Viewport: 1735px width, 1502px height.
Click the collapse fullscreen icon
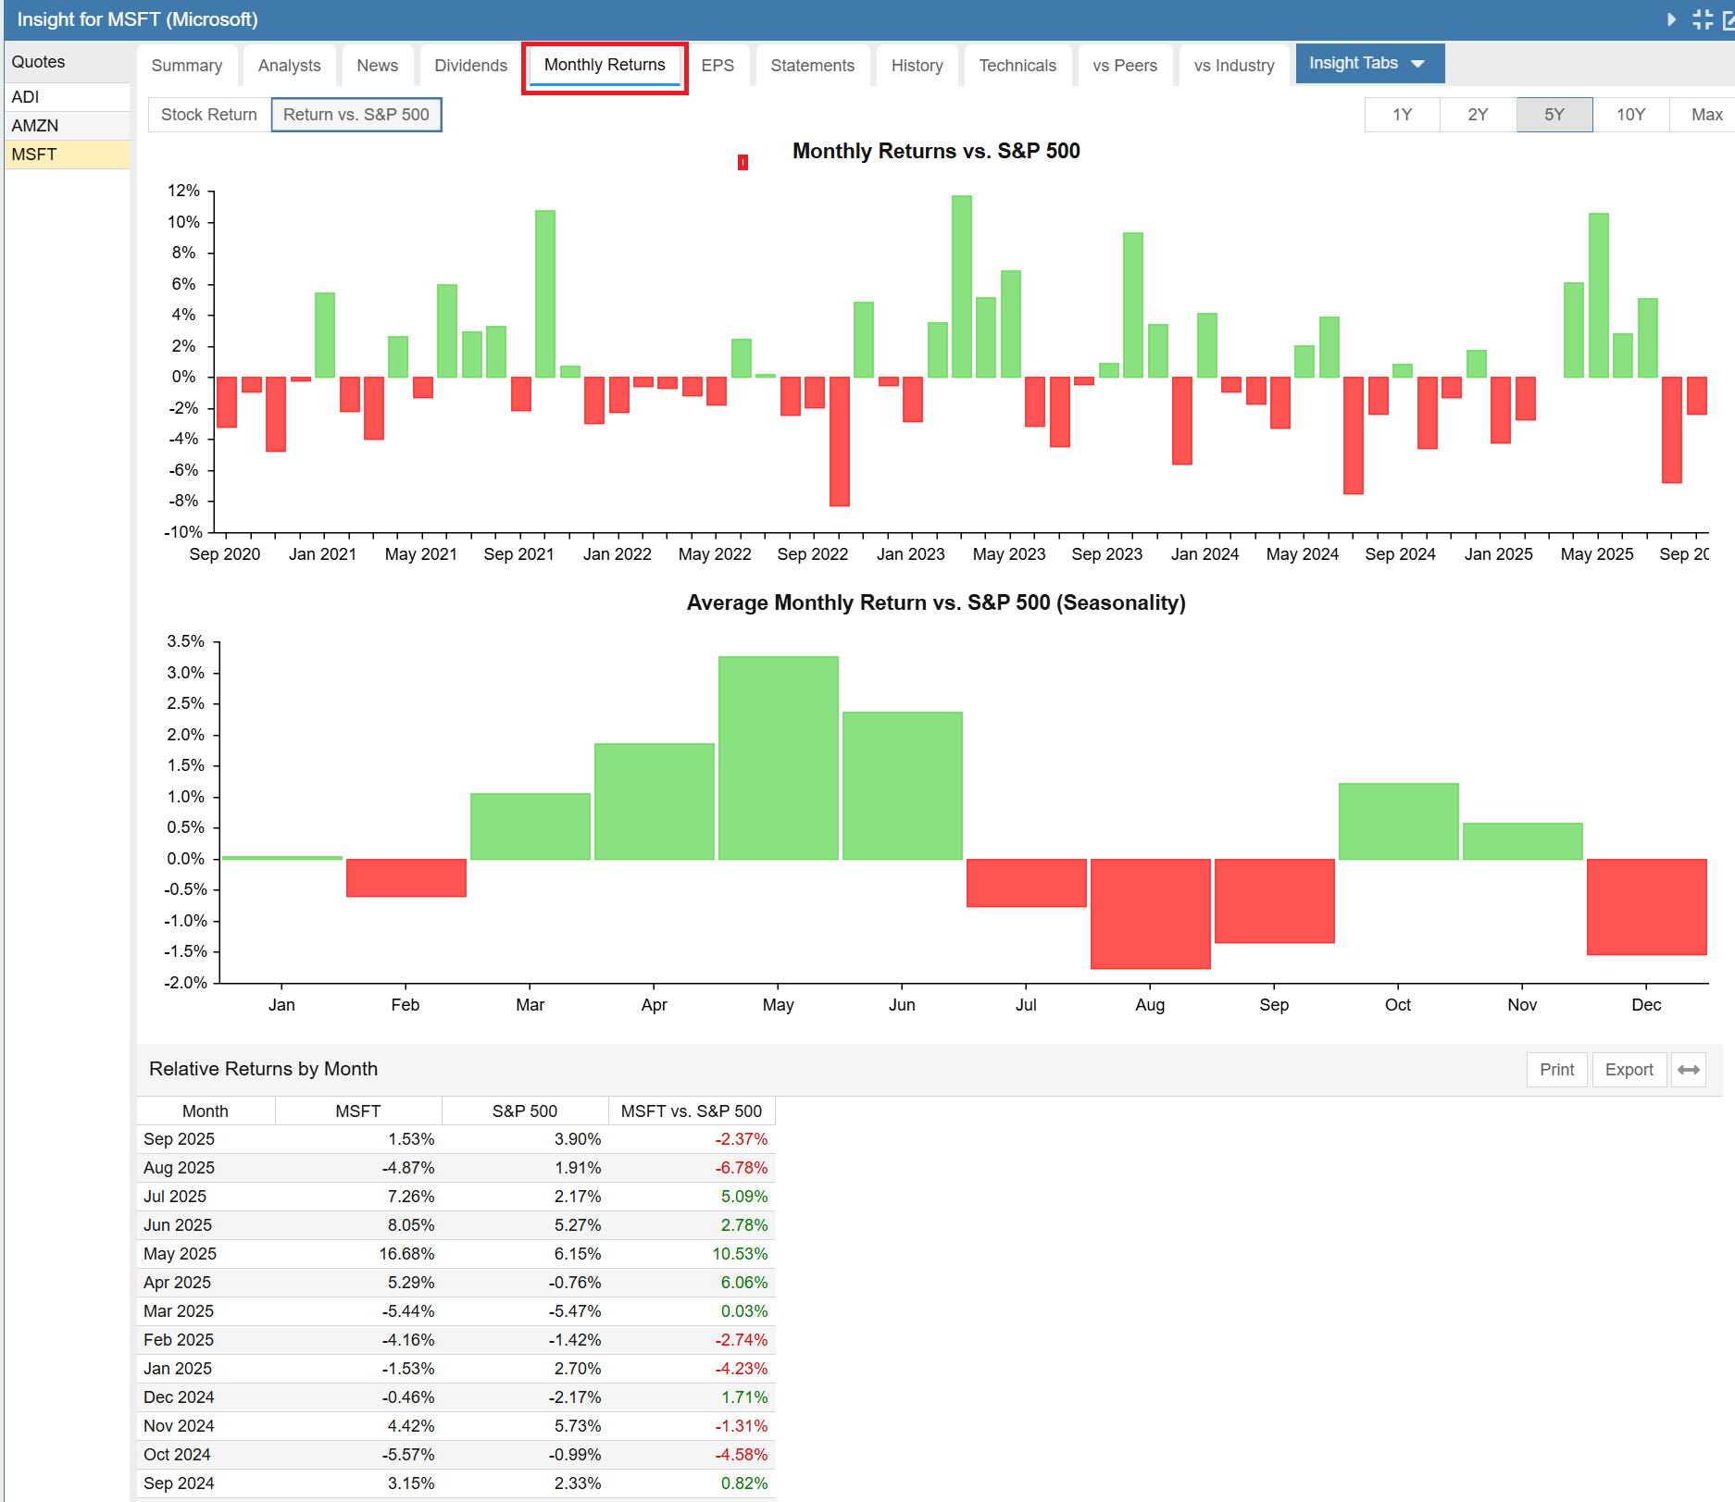pos(1702,19)
